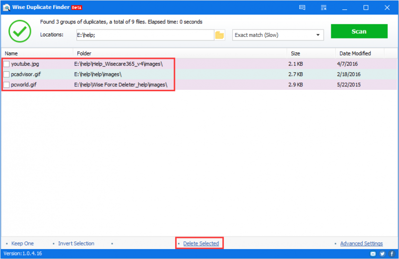This screenshot has width=399, height=259.
Task: Click the green Scan button
Action: tap(359, 31)
